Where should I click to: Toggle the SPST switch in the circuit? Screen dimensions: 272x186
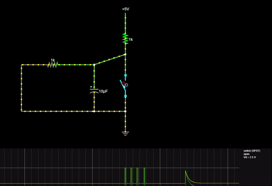(x=124, y=85)
